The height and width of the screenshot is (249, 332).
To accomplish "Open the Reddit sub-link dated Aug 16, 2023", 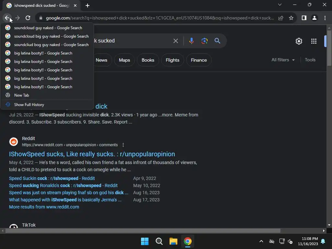I will click(x=69, y=193).
